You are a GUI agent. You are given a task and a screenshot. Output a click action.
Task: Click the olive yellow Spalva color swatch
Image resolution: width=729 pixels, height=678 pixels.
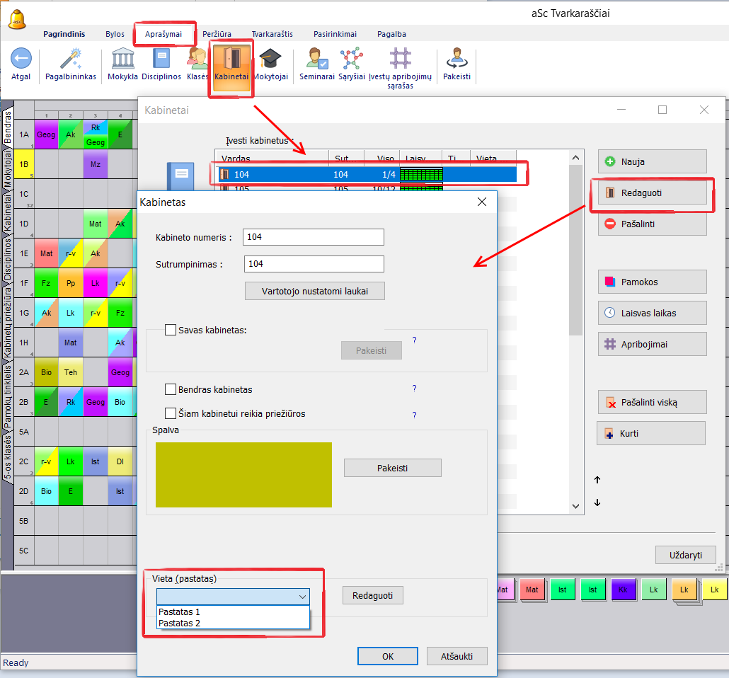click(x=243, y=475)
